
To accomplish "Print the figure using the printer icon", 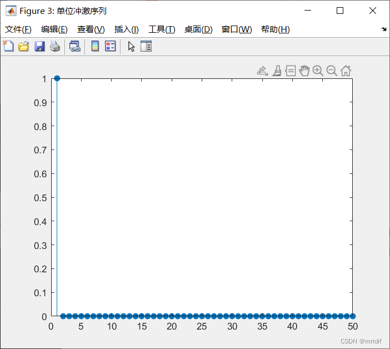I will pos(55,46).
